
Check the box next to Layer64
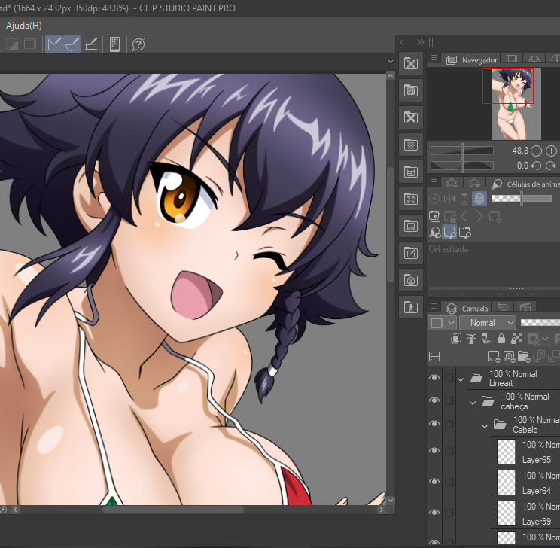click(449, 482)
